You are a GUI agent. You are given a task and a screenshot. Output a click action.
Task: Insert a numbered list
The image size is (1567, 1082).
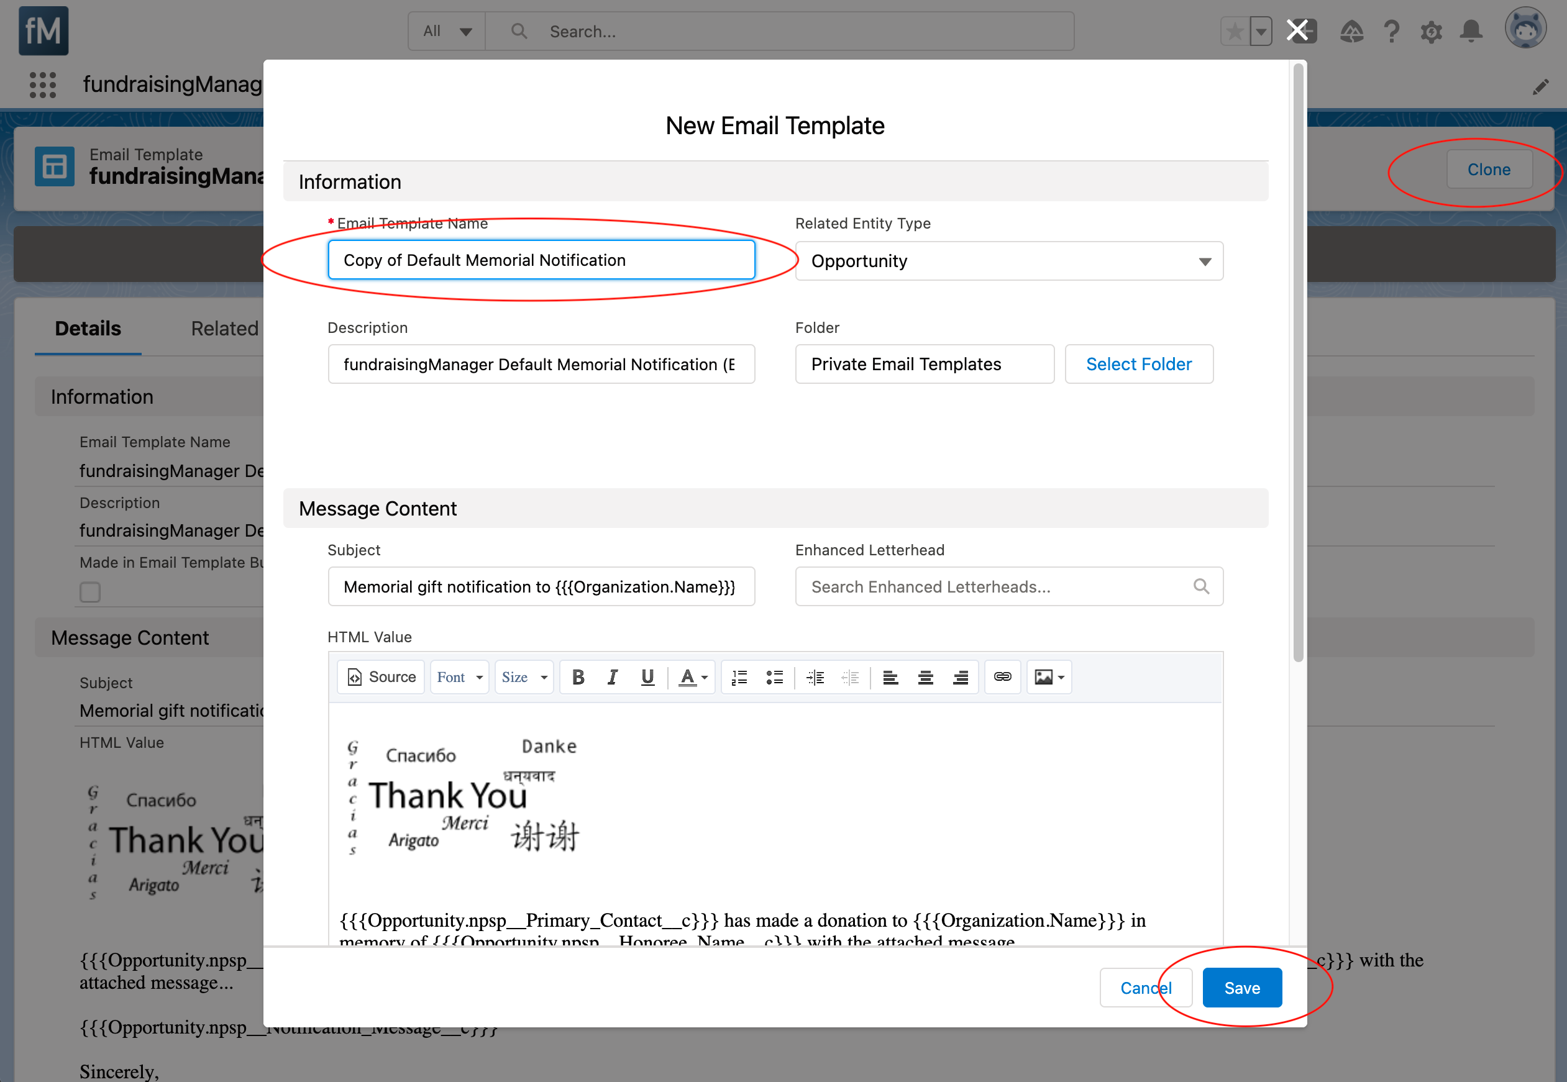(x=739, y=676)
